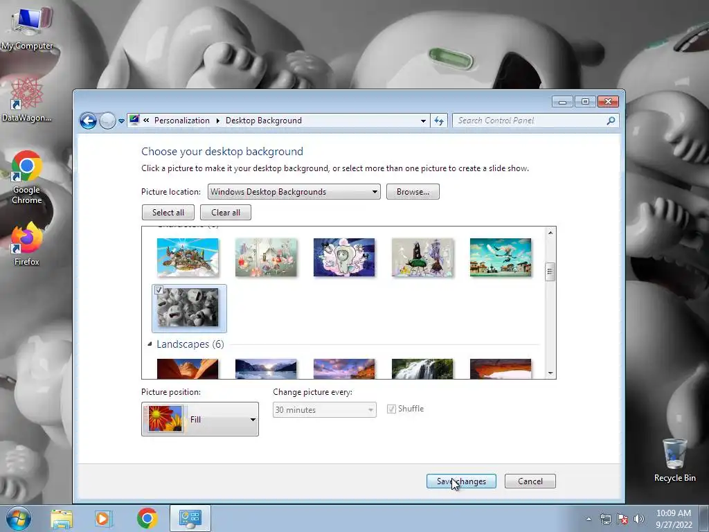Click the taskbar clock showing 10:09 AM
This screenshot has height=532, width=709.
pyautogui.click(x=674, y=519)
